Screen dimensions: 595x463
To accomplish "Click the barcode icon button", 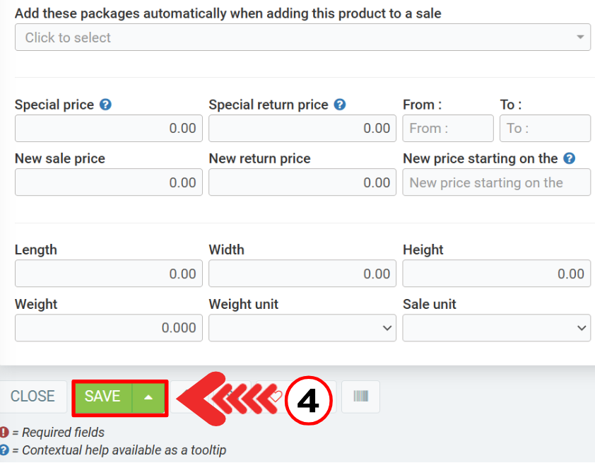I will click(x=360, y=397).
